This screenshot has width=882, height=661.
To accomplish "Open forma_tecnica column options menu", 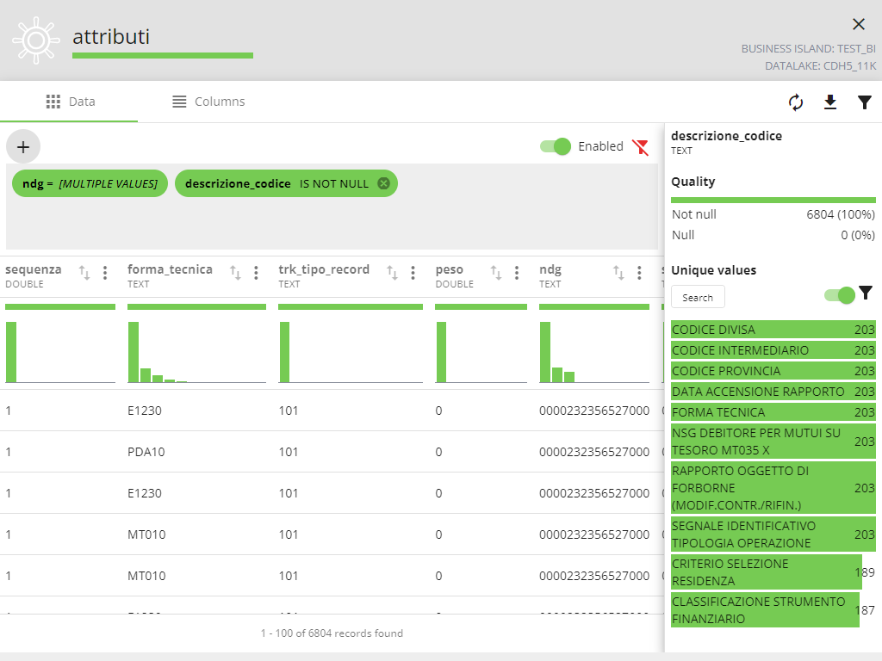I will tap(256, 273).
